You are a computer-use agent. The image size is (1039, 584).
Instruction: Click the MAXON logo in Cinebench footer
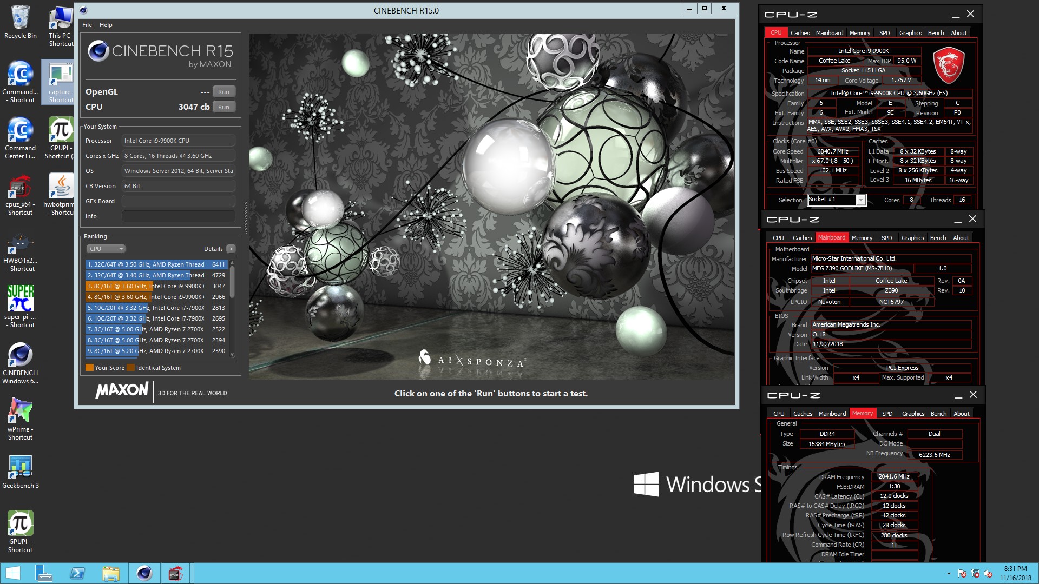point(122,390)
